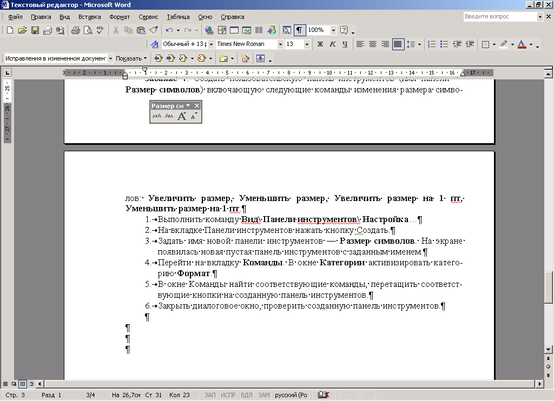Click the vertical scrollbar down arrow
Image resolution: width=554 pixels, height=402 pixels.
(549, 350)
